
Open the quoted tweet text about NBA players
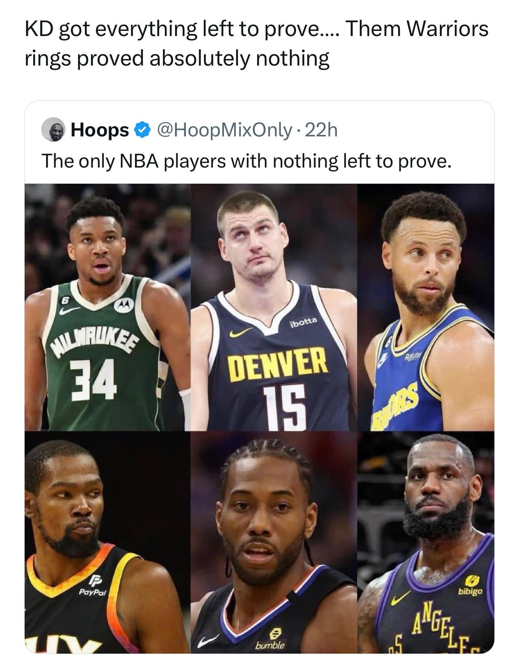245,161
